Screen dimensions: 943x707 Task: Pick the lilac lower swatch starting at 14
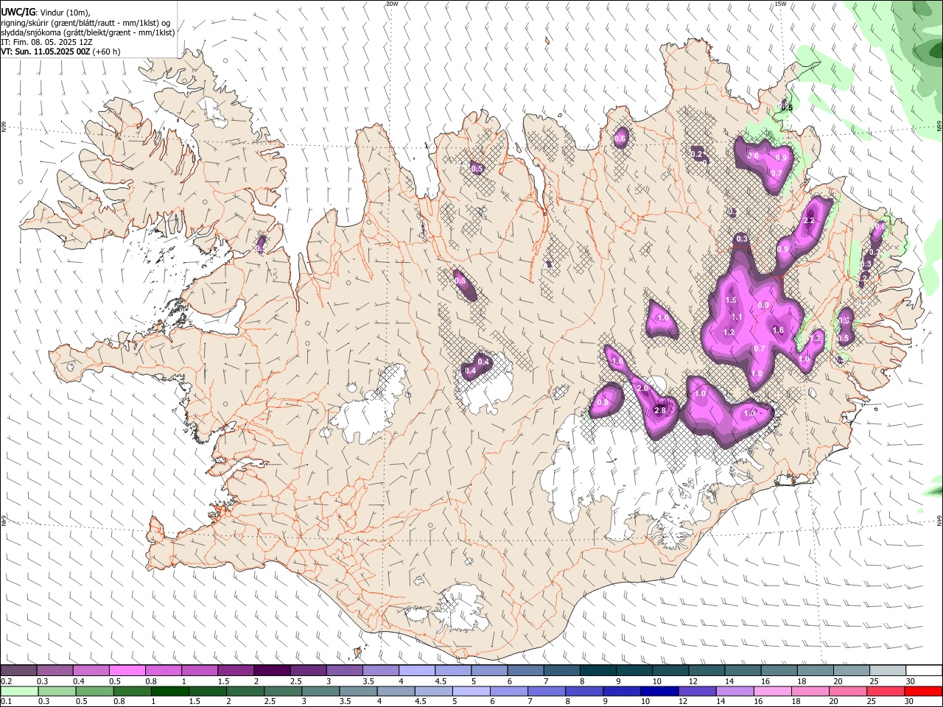point(734,692)
